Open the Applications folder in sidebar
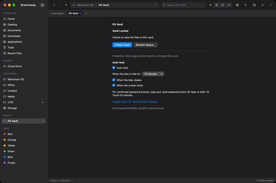Screen dimensions: 276x183 coord(24,42)
